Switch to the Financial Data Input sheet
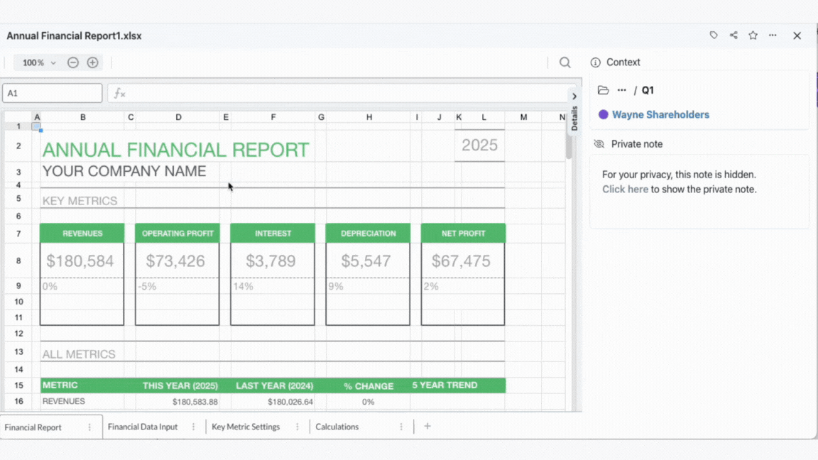Screen dimensions: 818x460 [142, 426]
